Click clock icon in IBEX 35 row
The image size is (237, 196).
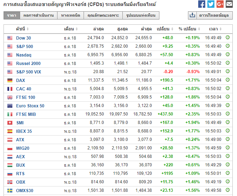227,130
